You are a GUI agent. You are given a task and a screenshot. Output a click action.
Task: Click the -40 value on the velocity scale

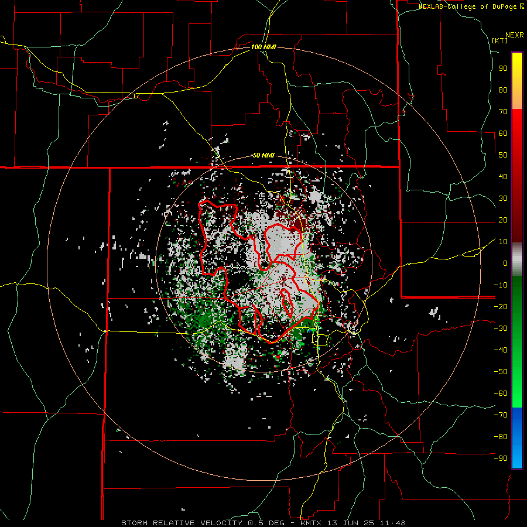pyautogui.click(x=501, y=350)
